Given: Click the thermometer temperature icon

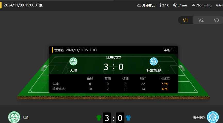Looking at the screenshot, I should 160,5.
